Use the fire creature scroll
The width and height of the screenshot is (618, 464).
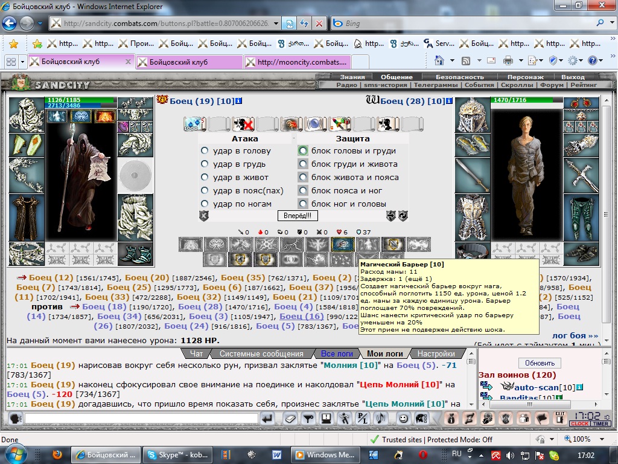(291, 123)
